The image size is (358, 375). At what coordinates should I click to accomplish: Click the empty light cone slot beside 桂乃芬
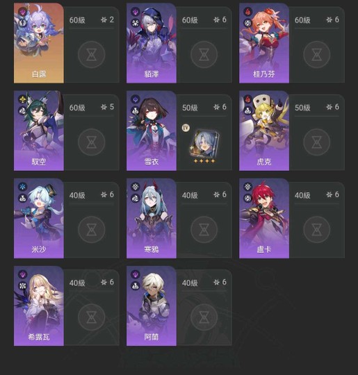[x=316, y=55]
